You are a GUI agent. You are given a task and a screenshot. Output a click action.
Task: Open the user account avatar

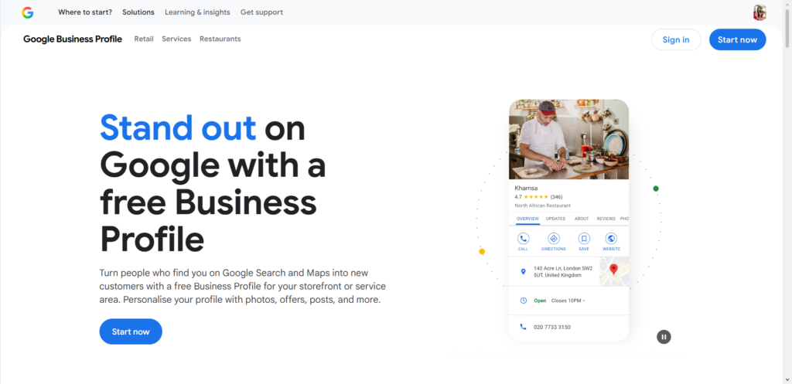[760, 12]
